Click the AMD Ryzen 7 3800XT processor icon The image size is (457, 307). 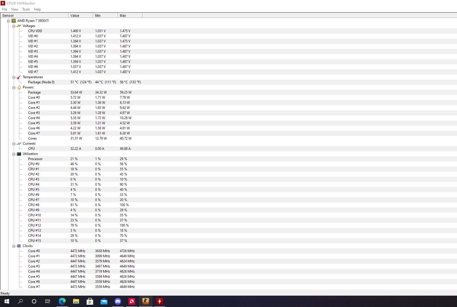pos(14,21)
